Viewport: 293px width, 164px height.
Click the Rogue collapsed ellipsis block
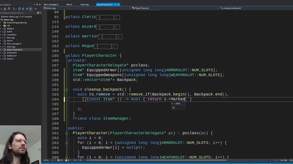(x=106, y=46)
